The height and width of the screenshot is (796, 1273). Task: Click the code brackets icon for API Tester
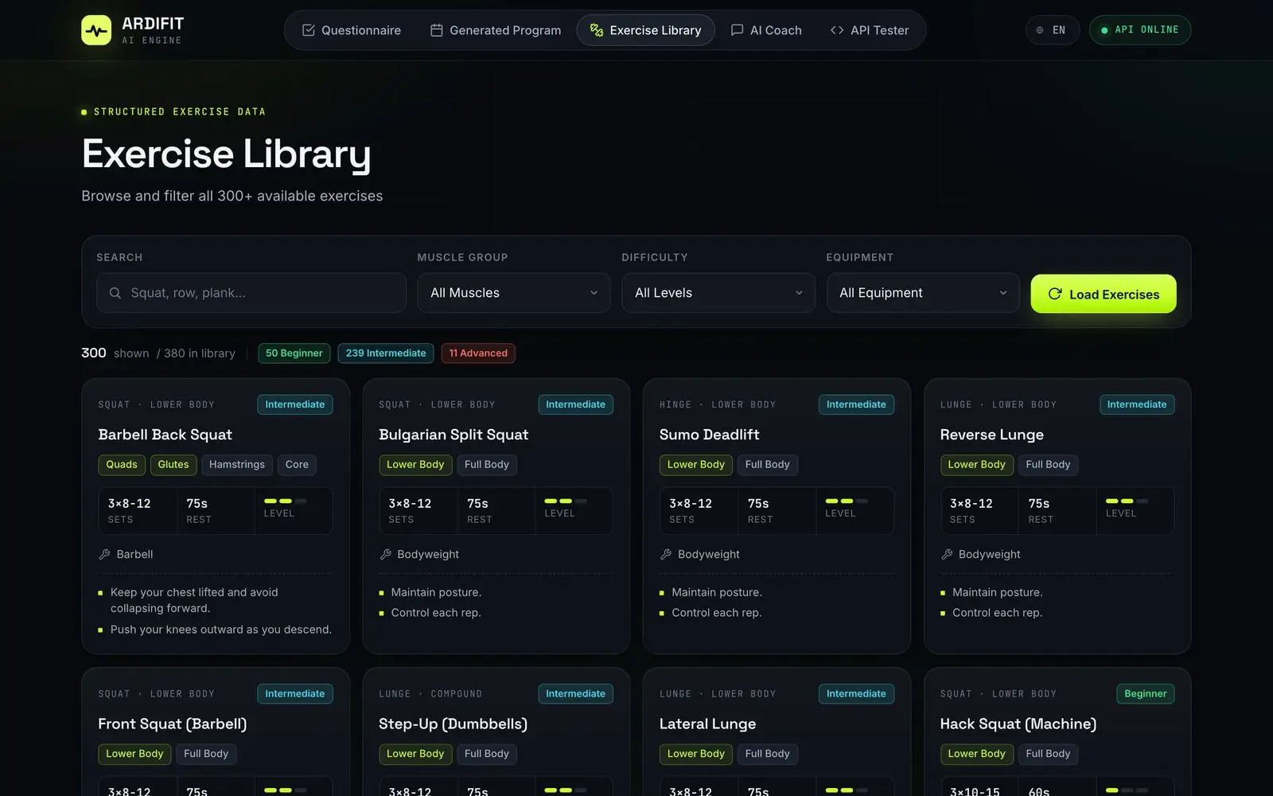click(x=837, y=30)
